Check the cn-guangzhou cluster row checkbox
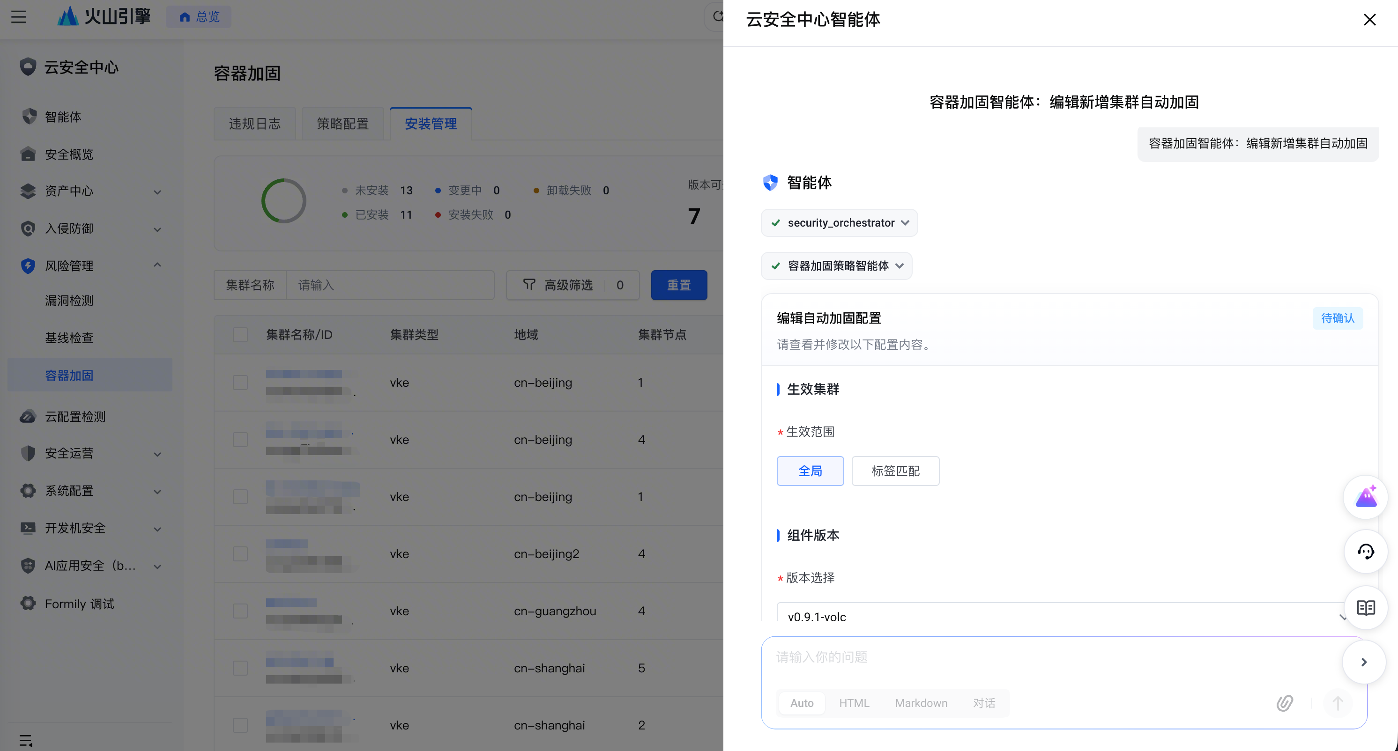This screenshot has height=751, width=1398. coord(240,611)
